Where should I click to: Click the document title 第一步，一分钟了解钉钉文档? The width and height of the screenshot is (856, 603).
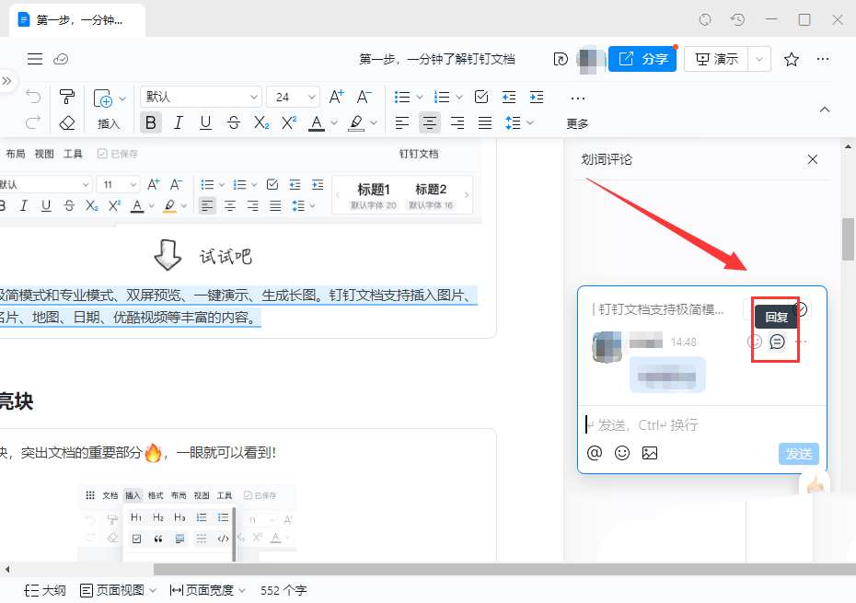tap(436, 59)
